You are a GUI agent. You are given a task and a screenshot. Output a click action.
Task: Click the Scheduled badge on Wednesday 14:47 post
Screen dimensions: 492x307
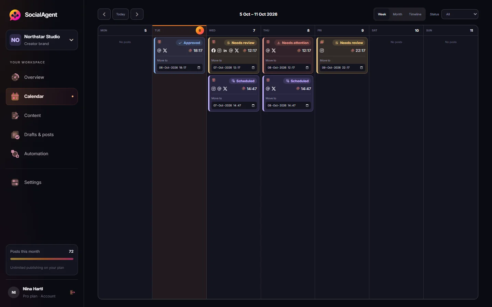pos(243,81)
